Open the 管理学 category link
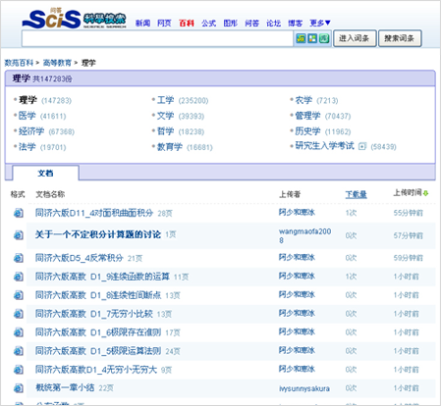This screenshot has width=441, height=406. pyautogui.click(x=307, y=116)
